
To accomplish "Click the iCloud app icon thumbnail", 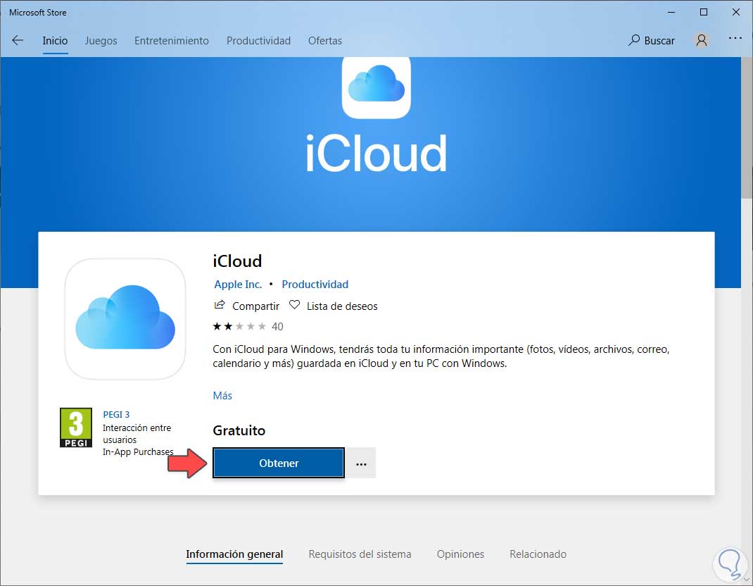I will coord(125,319).
